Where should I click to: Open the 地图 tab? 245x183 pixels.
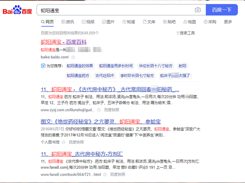(190, 22)
